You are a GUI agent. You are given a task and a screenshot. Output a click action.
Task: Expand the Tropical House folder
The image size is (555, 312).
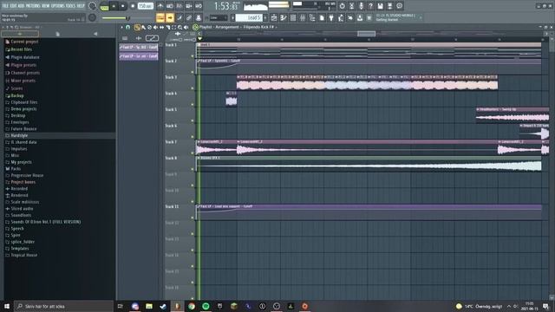[23, 255]
